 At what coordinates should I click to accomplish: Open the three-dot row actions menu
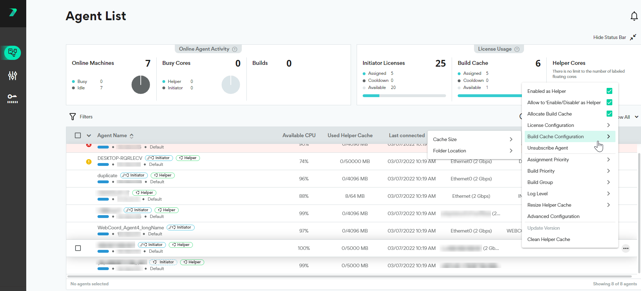pos(626,248)
